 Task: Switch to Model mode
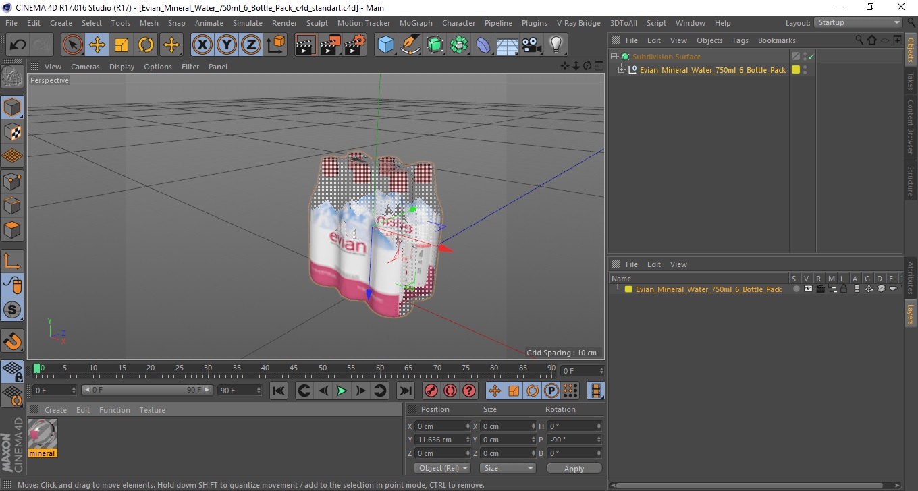pos(12,107)
